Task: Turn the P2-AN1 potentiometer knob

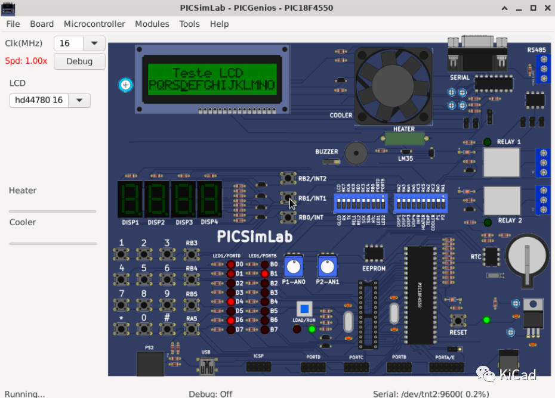Action: coord(327,266)
